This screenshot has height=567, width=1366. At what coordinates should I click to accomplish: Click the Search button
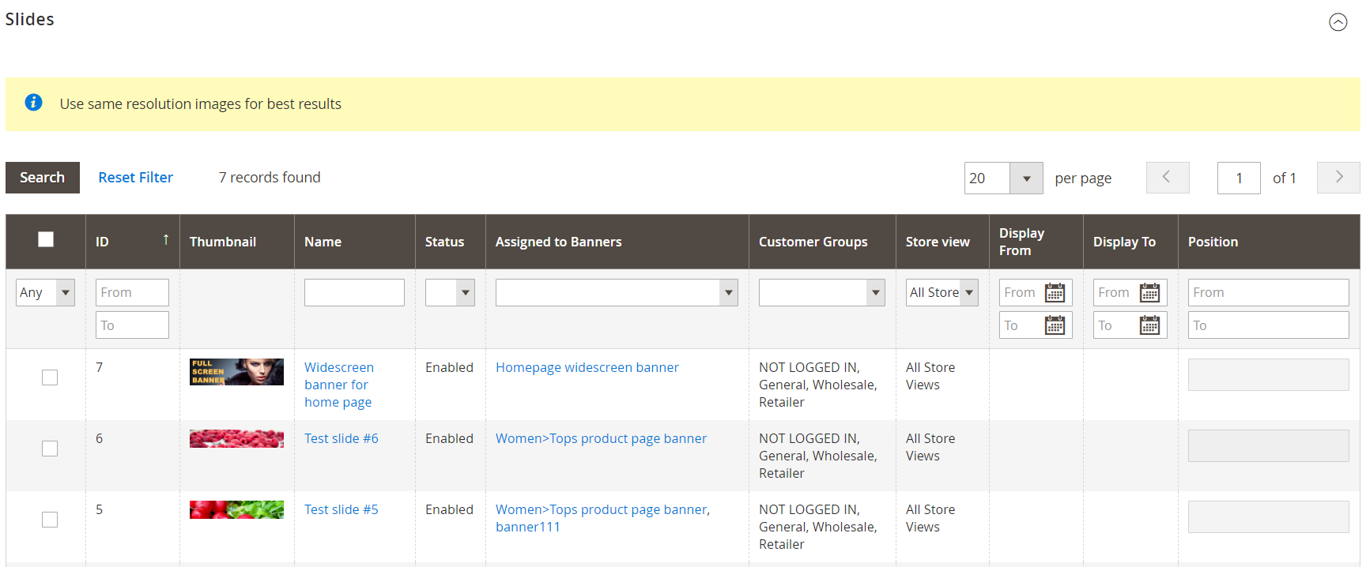pyautogui.click(x=43, y=178)
